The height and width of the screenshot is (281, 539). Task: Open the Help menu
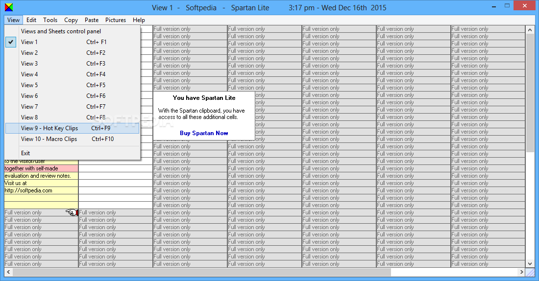click(139, 20)
